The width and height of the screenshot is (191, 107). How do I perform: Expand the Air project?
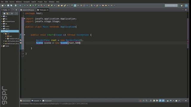click(2, 16)
